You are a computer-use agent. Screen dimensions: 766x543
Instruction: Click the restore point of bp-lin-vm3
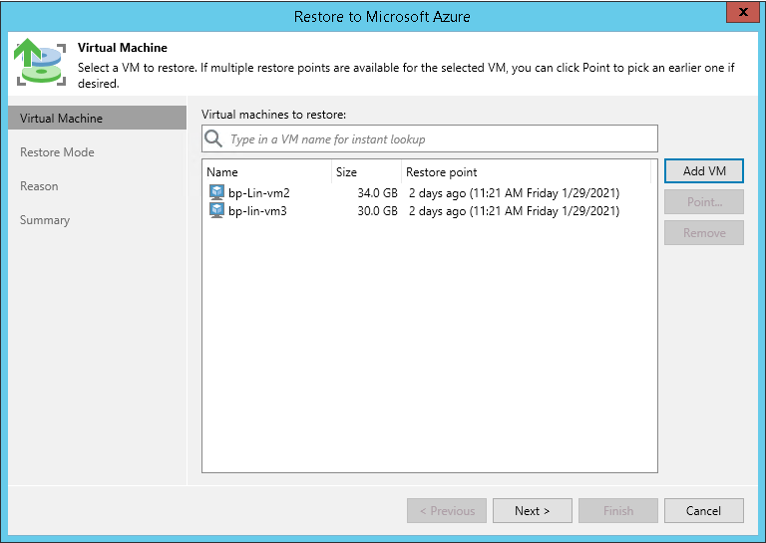[x=514, y=211]
